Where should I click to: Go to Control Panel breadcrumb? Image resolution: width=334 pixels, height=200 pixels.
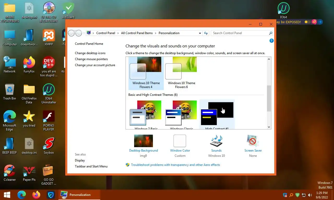pyautogui.click(x=106, y=33)
